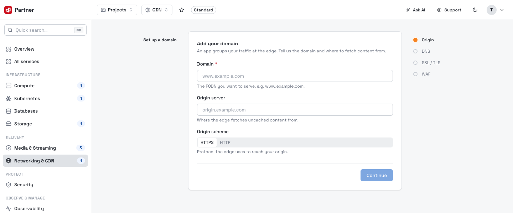This screenshot has width=513, height=213.
Task: Open Observability in the sidebar
Action: click(x=45, y=209)
